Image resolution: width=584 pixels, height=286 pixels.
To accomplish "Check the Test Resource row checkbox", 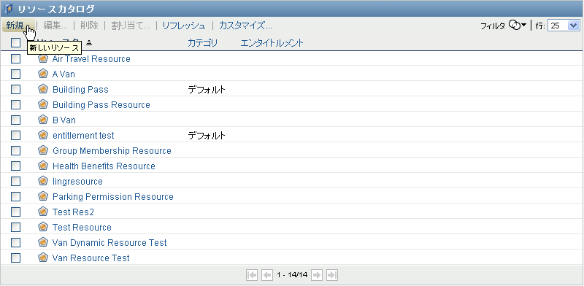I will point(15,227).
